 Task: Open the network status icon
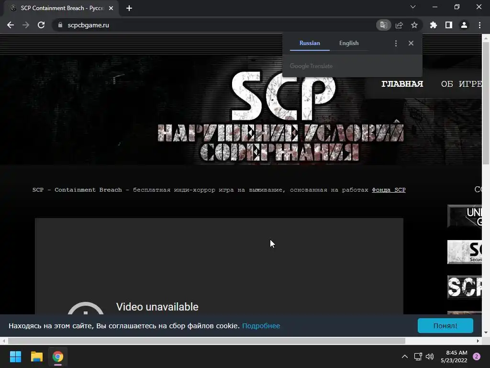click(x=418, y=356)
